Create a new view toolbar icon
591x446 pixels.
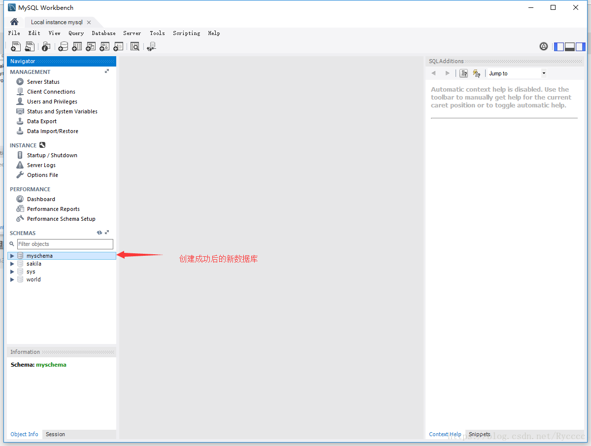91,46
